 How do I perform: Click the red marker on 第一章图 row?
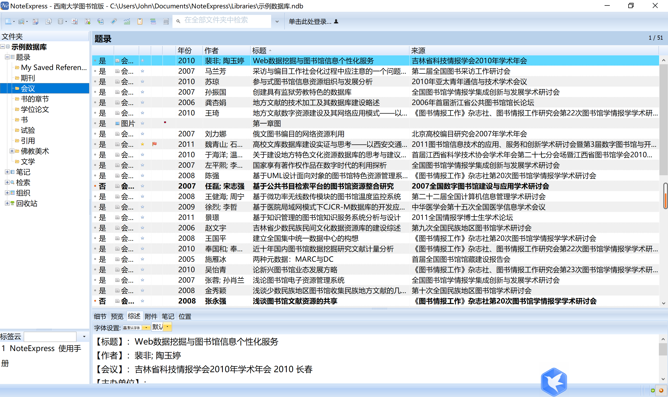[165, 122]
